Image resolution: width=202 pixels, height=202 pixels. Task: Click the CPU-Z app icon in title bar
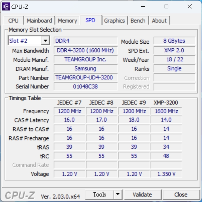[6, 6]
